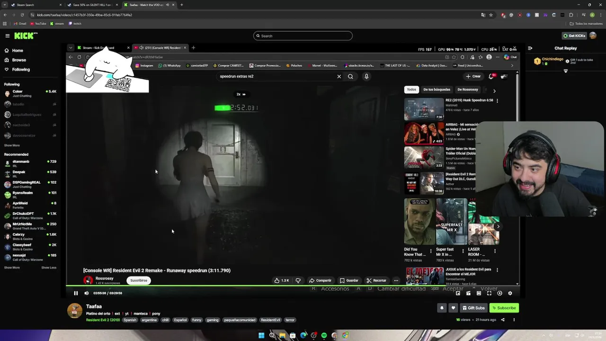Open Coker's channel in Following list
This screenshot has height=341, width=606.
pyautogui.click(x=30, y=93)
